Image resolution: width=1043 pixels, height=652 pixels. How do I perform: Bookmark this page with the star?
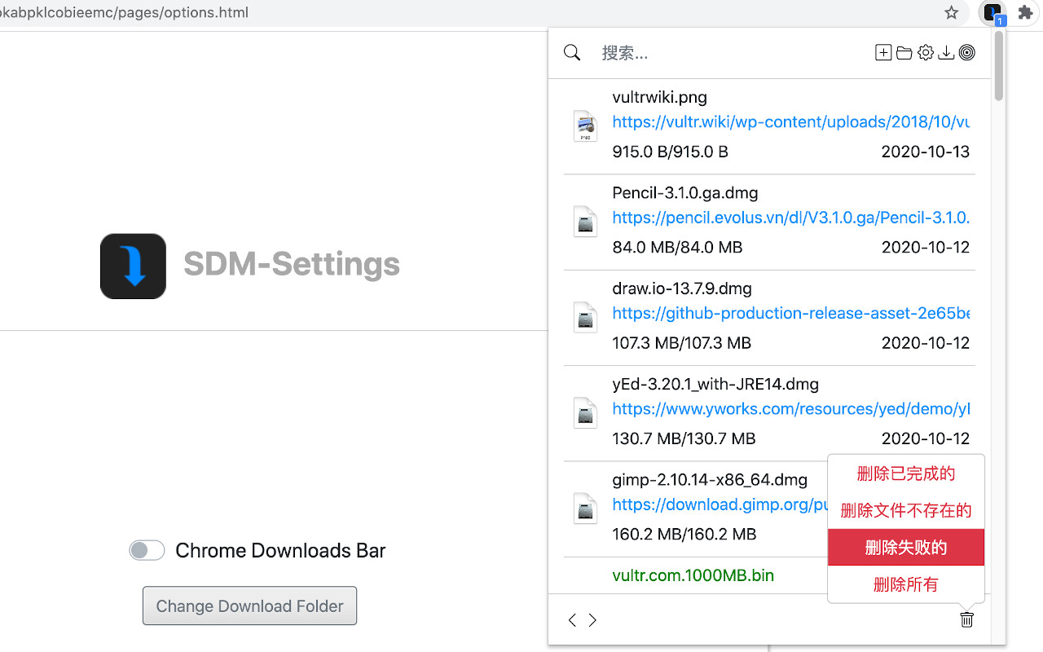(x=951, y=12)
